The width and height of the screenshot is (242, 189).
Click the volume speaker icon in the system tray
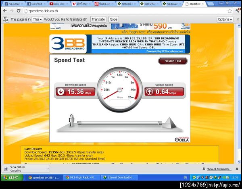(x=207, y=177)
